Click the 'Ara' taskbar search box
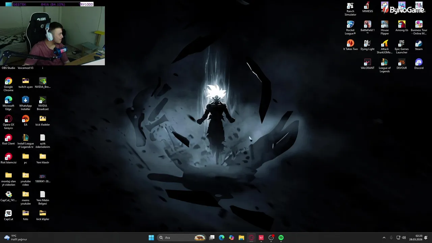The image size is (432, 243). click(x=182, y=238)
